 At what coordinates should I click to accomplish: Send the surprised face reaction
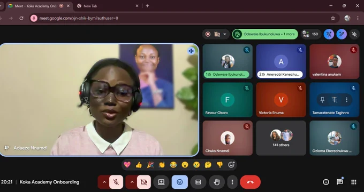(185, 165)
